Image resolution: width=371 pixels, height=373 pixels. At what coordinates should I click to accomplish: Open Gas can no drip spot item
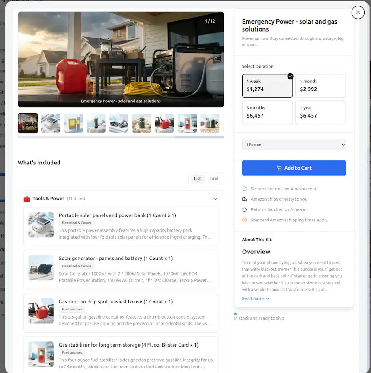tap(121, 313)
